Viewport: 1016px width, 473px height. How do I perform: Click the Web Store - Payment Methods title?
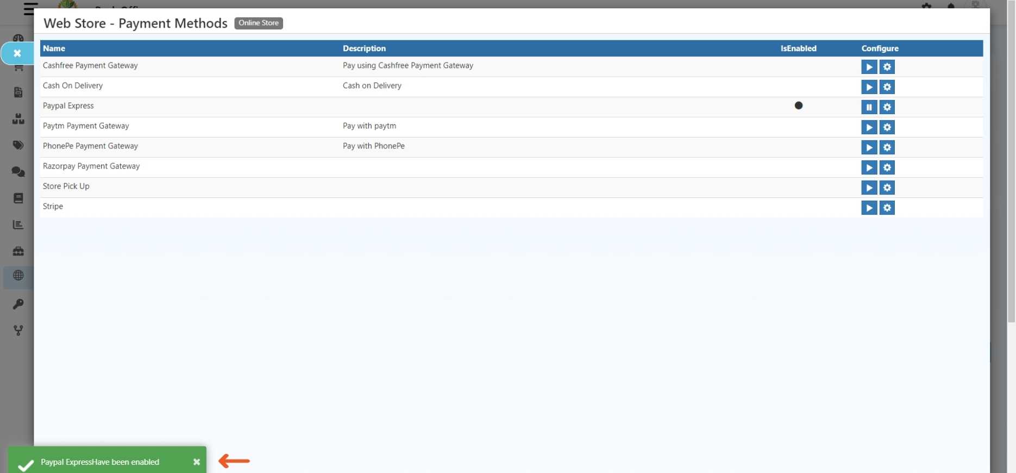click(x=135, y=23)
